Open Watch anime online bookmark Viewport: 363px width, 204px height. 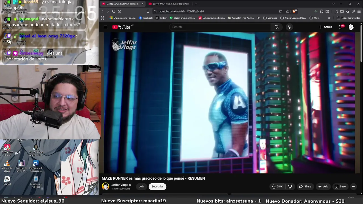click(x=182, y=18)
